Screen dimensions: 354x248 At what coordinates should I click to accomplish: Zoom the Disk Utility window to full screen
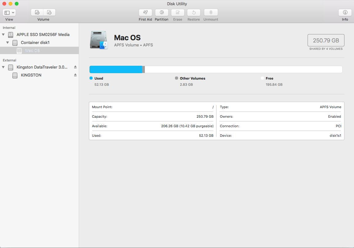17,4
